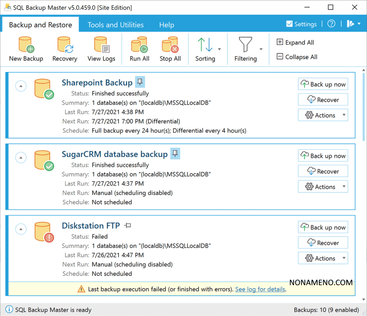Viewport: 367px width, 316px height.
Task: Open the Help tab
Action: (167, 25)
